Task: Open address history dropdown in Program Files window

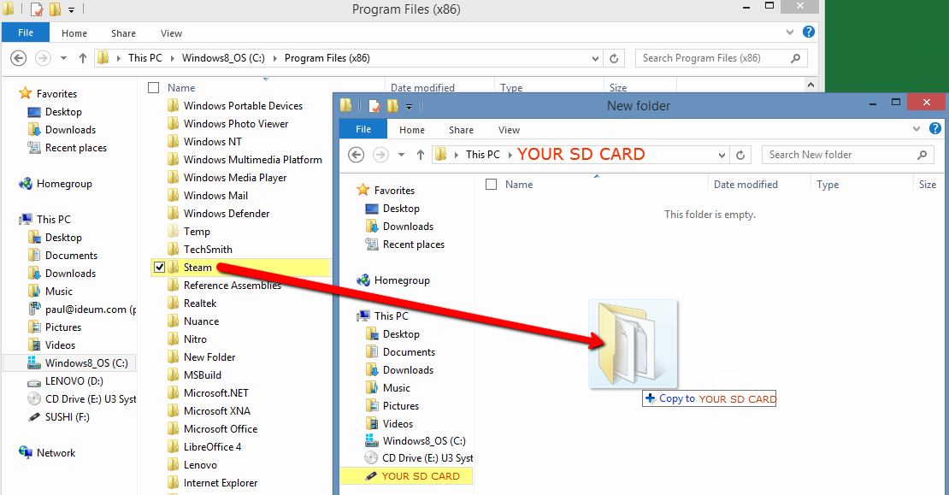Action: point(596,59)
